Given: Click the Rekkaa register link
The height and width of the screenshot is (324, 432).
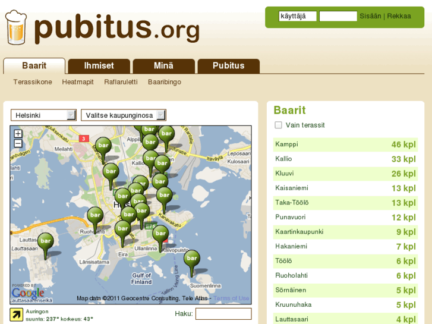Looking at the screenshot, I should pos(399,16).
